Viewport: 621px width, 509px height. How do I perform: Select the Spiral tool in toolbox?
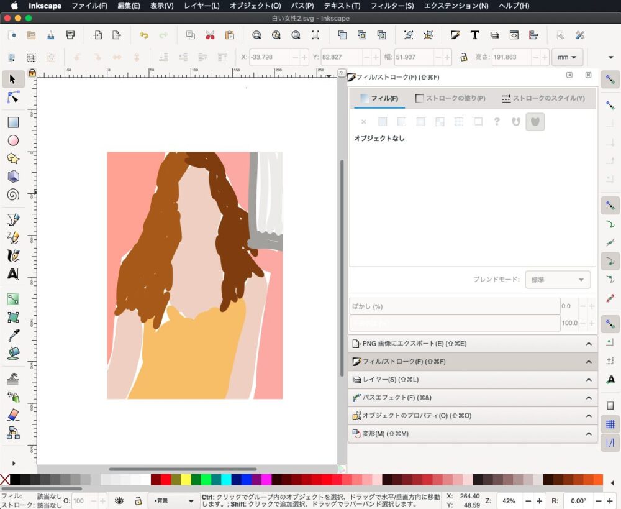13,195
